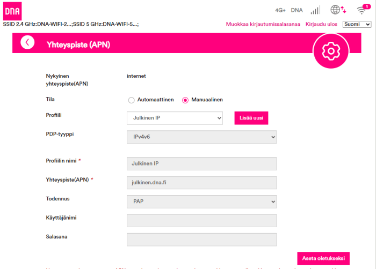The image size is (376, 269).
Task: Click the 'Nykyinen yhteyspiste(APN)' label
Action: pyautogui.click(x=67, y=80)
